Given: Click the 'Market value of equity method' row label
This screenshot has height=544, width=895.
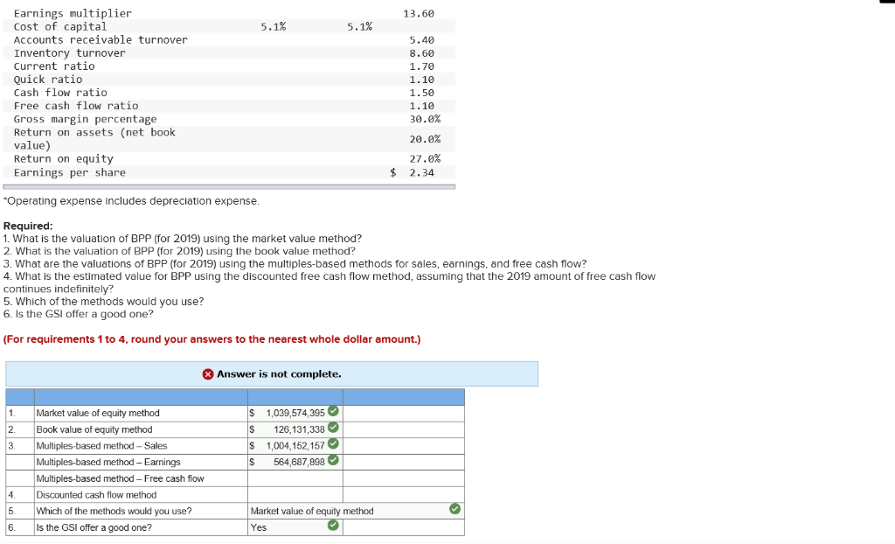Looking at the screenshot, I should pos(98,413).
